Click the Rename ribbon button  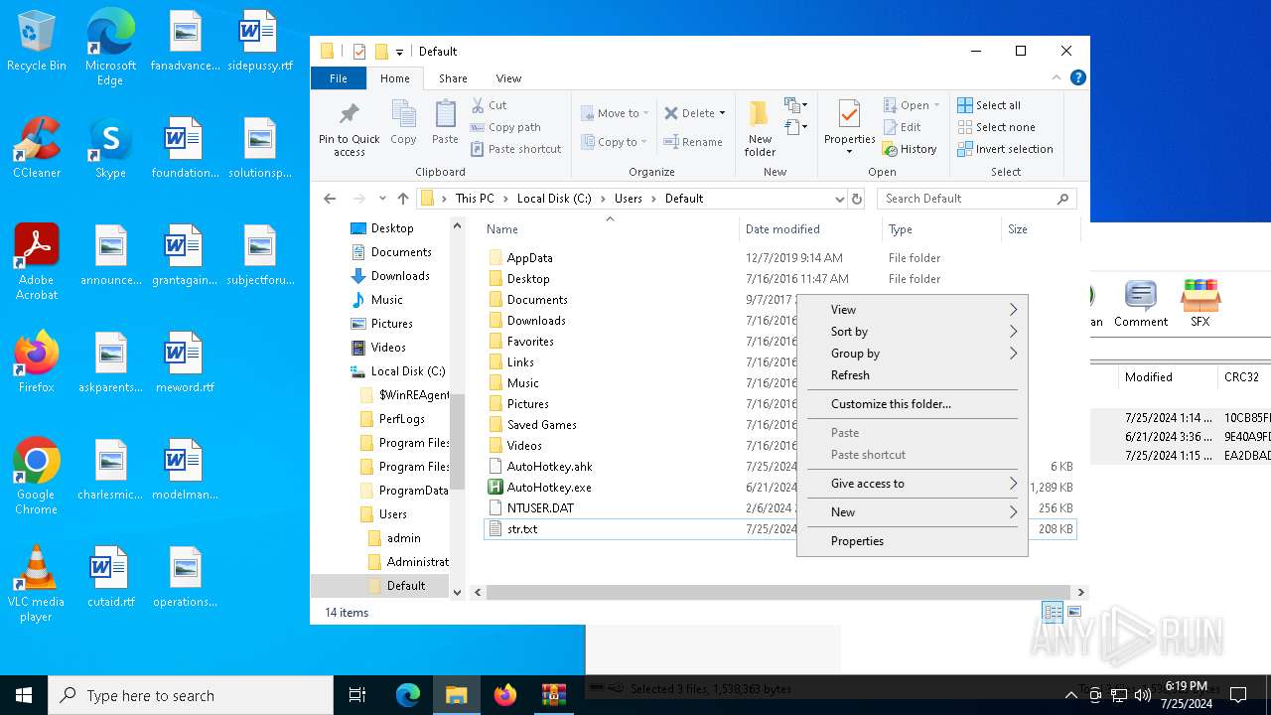coord(693,142)
